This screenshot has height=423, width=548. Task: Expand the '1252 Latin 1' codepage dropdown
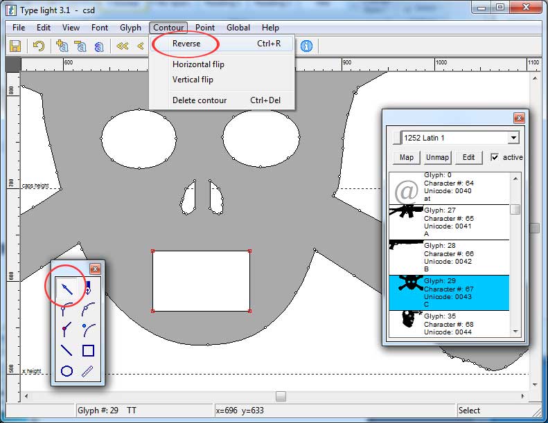coord(513,138)
